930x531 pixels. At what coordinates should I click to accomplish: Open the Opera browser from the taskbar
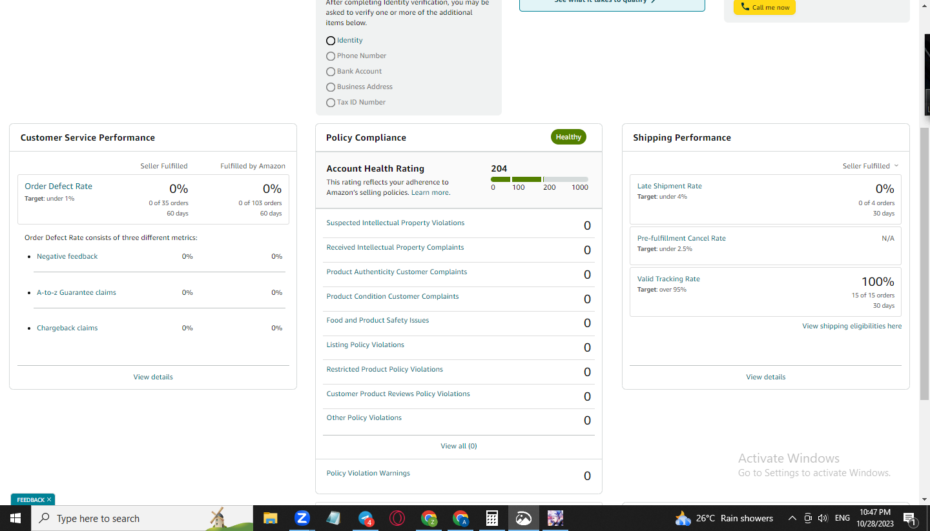pyautogui.click(x=397, y=518)
